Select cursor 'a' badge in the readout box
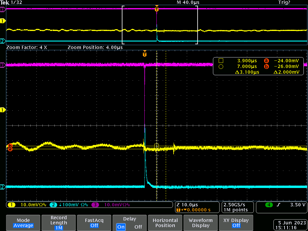308x231 pixels. coord(266,60)
